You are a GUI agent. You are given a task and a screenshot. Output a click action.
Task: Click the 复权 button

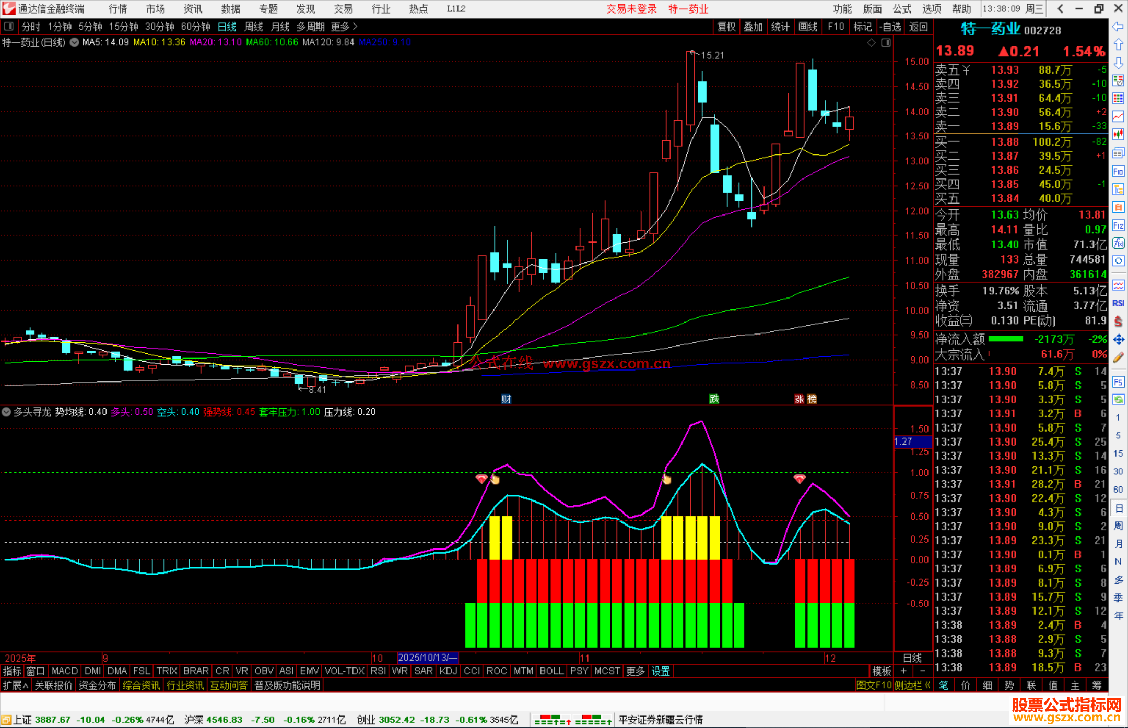click(x=726, y=27)
